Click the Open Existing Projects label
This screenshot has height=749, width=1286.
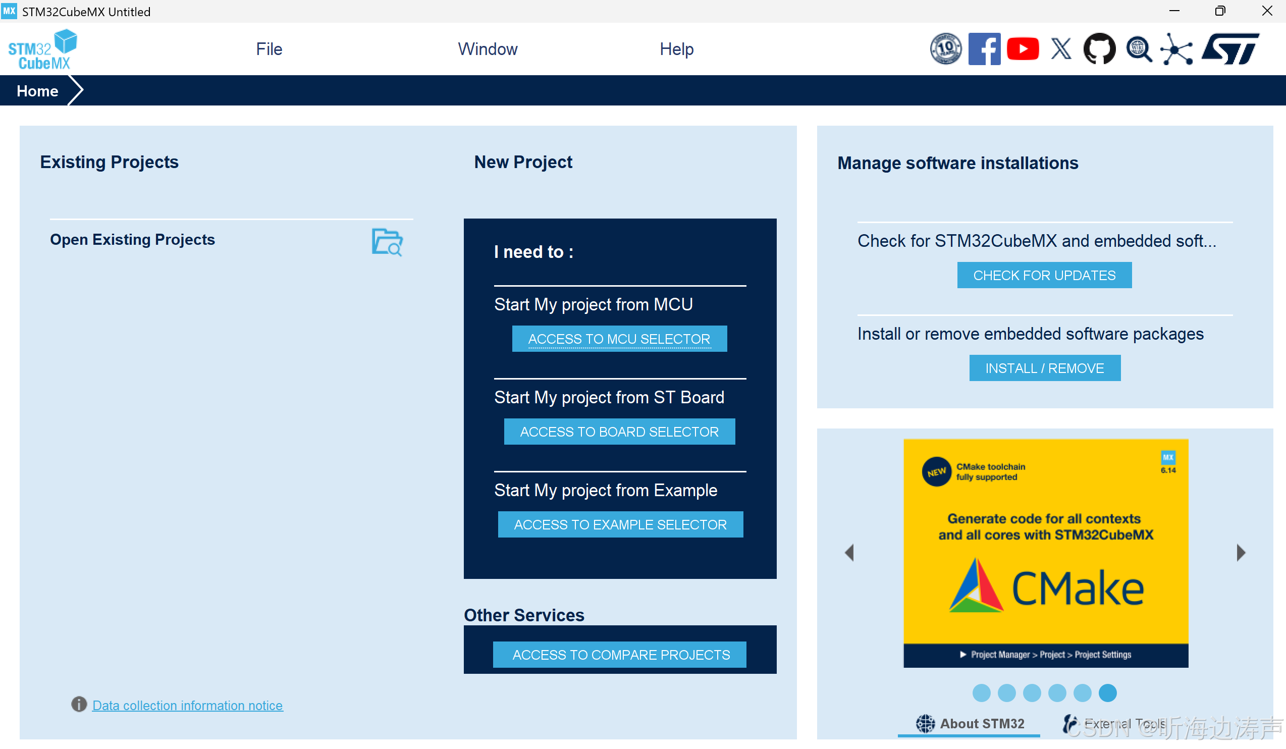pos(132,239)
